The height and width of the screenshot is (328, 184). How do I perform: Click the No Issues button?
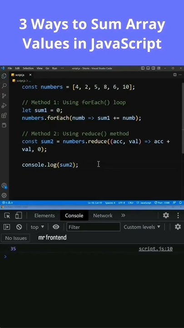pos(16,238)
